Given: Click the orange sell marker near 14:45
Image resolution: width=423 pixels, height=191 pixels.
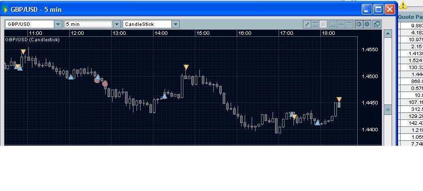Looking at the screenshot, I should (x=186, y=67).
